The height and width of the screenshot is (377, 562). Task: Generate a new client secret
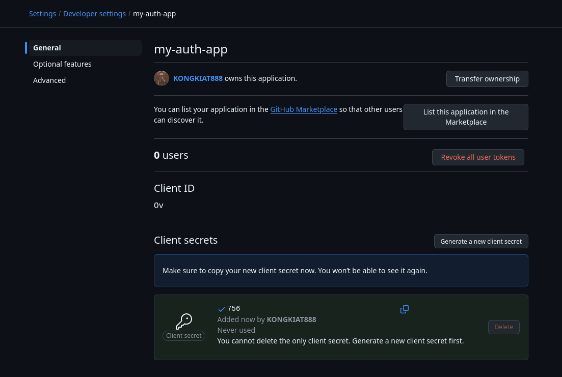point(480,241)
